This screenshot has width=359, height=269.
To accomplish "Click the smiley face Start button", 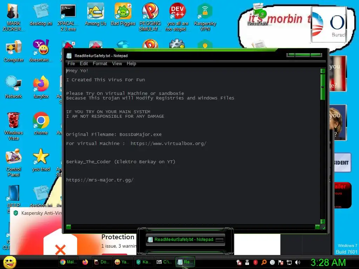I will [x=10, y=262].
